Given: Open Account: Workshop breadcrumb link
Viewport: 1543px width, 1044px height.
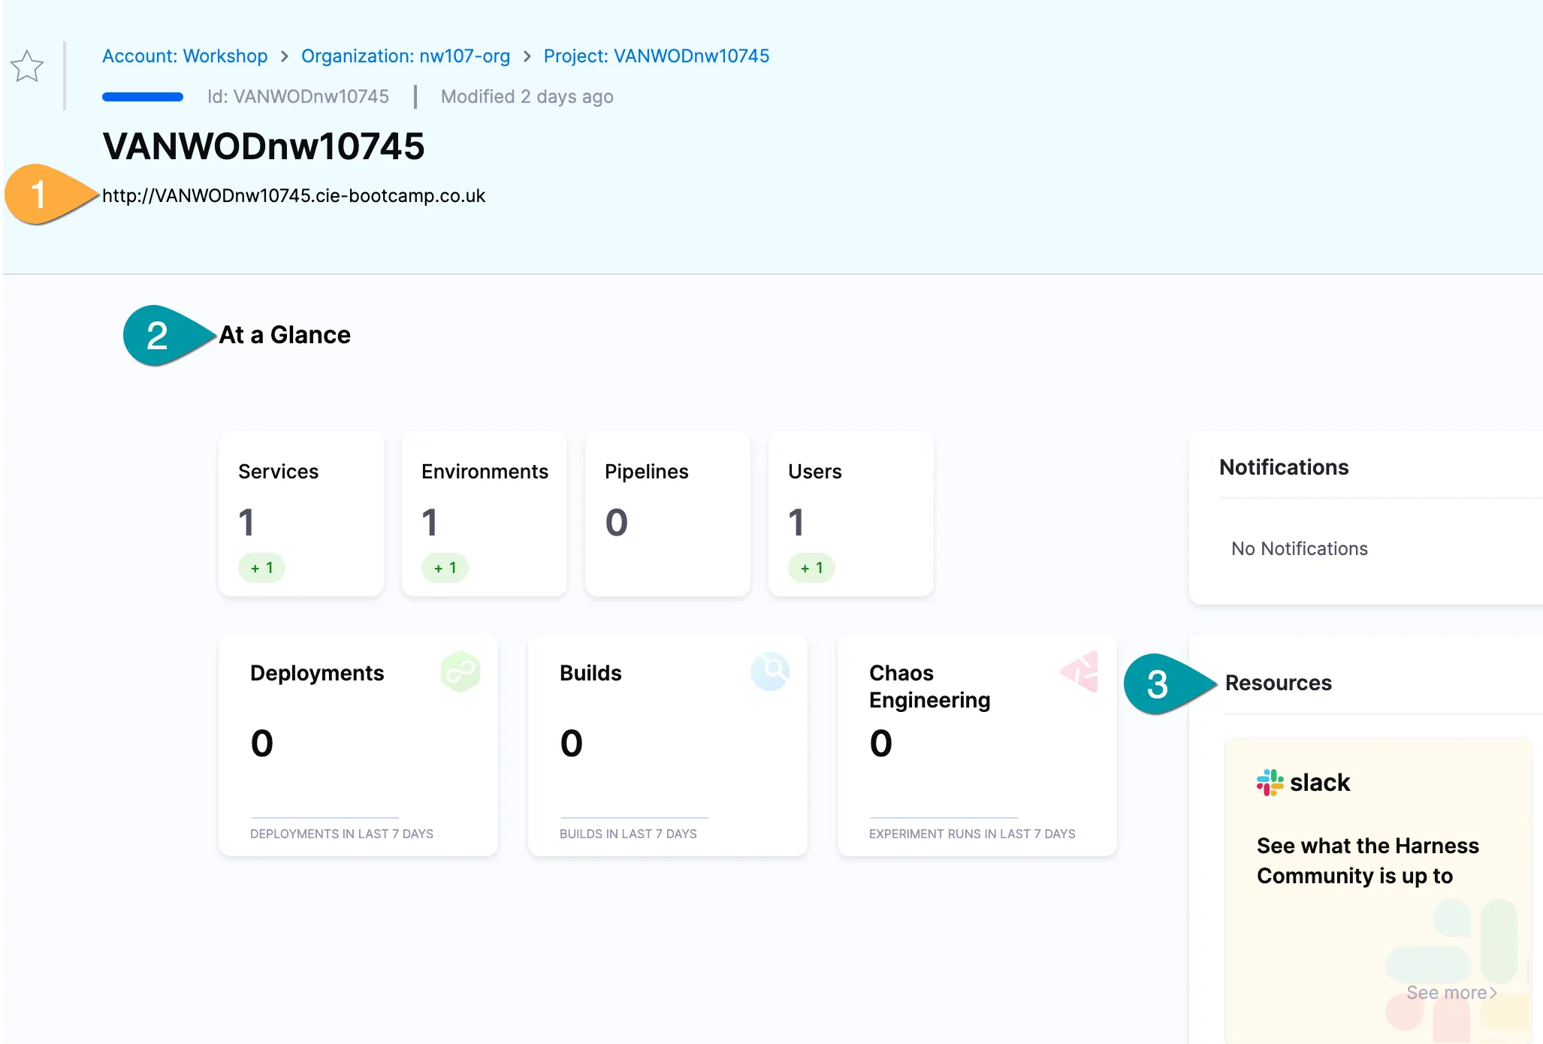Looking at the screenshot, I should pos(185,56).
